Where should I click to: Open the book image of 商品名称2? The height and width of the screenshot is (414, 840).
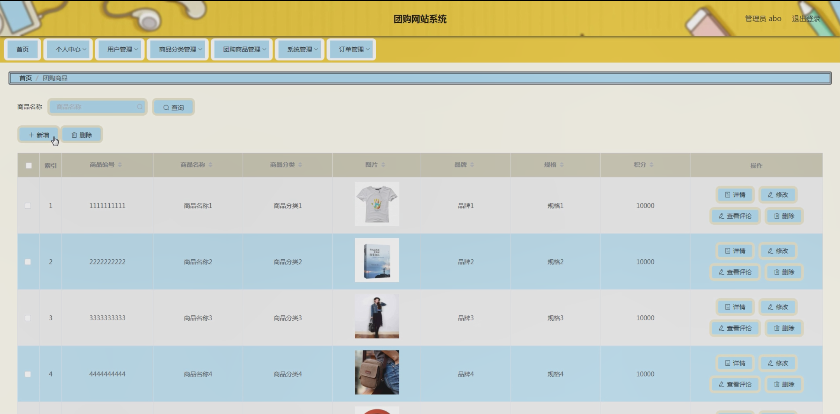pos(377,260)
